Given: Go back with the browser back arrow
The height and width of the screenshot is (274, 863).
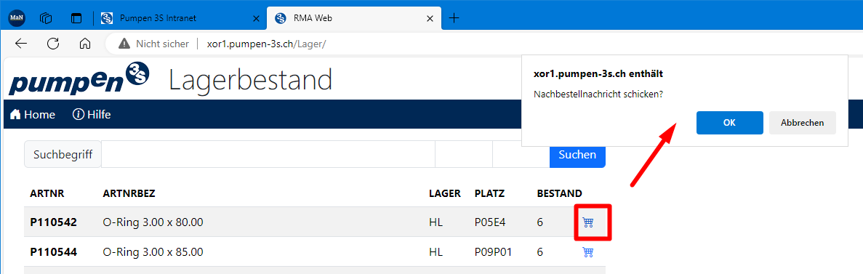Looking at the screenshot, I should point(21,44).
